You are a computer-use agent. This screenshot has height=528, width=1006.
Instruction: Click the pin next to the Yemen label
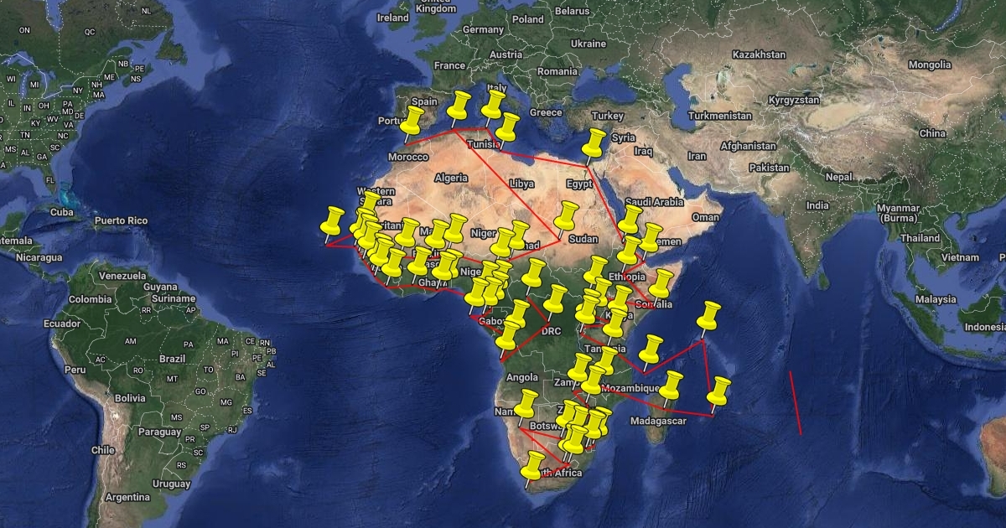click(x=651, y=238)
